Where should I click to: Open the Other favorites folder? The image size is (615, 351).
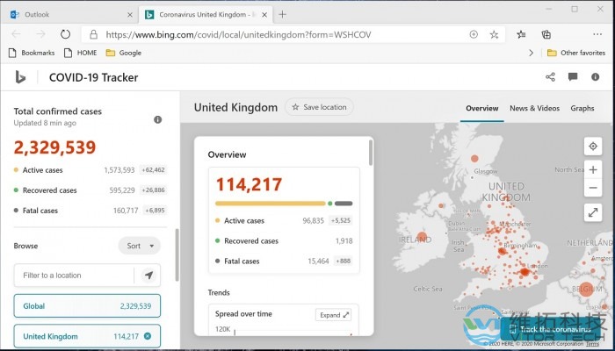[x=576, y=53]
